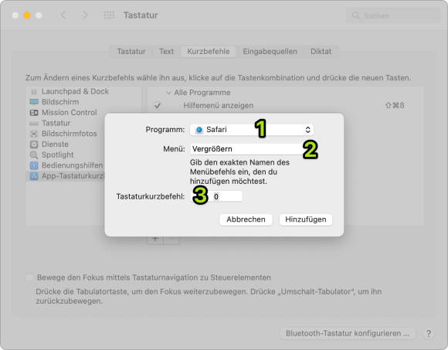Click the plus add shortcut button
448x350 pixels.
tap(155, 239)
